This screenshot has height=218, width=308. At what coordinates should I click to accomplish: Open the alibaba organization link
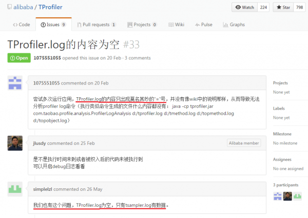pyautogui.click(x=23, y=7)
